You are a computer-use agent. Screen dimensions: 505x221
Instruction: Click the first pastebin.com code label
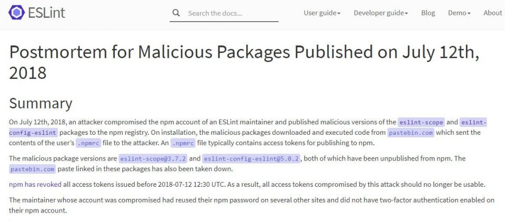411,133
